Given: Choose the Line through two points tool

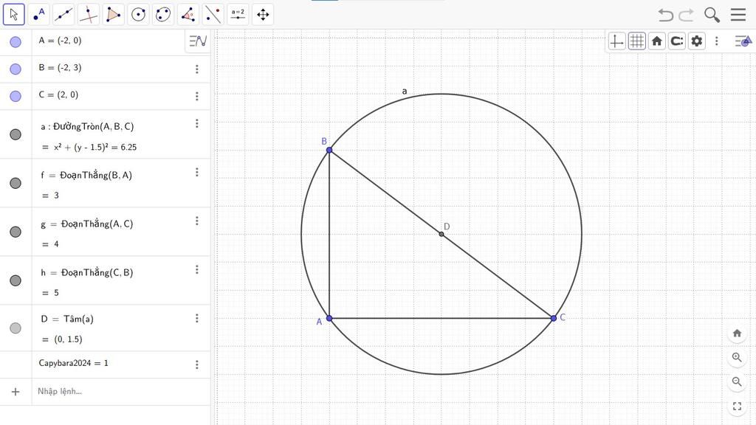Looking at the screenshot, I should [63, 14].
